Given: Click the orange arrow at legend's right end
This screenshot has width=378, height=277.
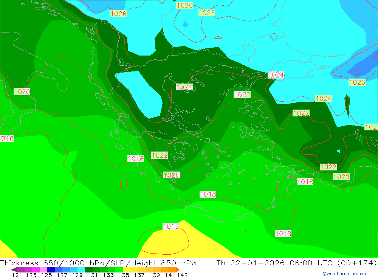Looking at the screenshot, I should coord(177,269).
